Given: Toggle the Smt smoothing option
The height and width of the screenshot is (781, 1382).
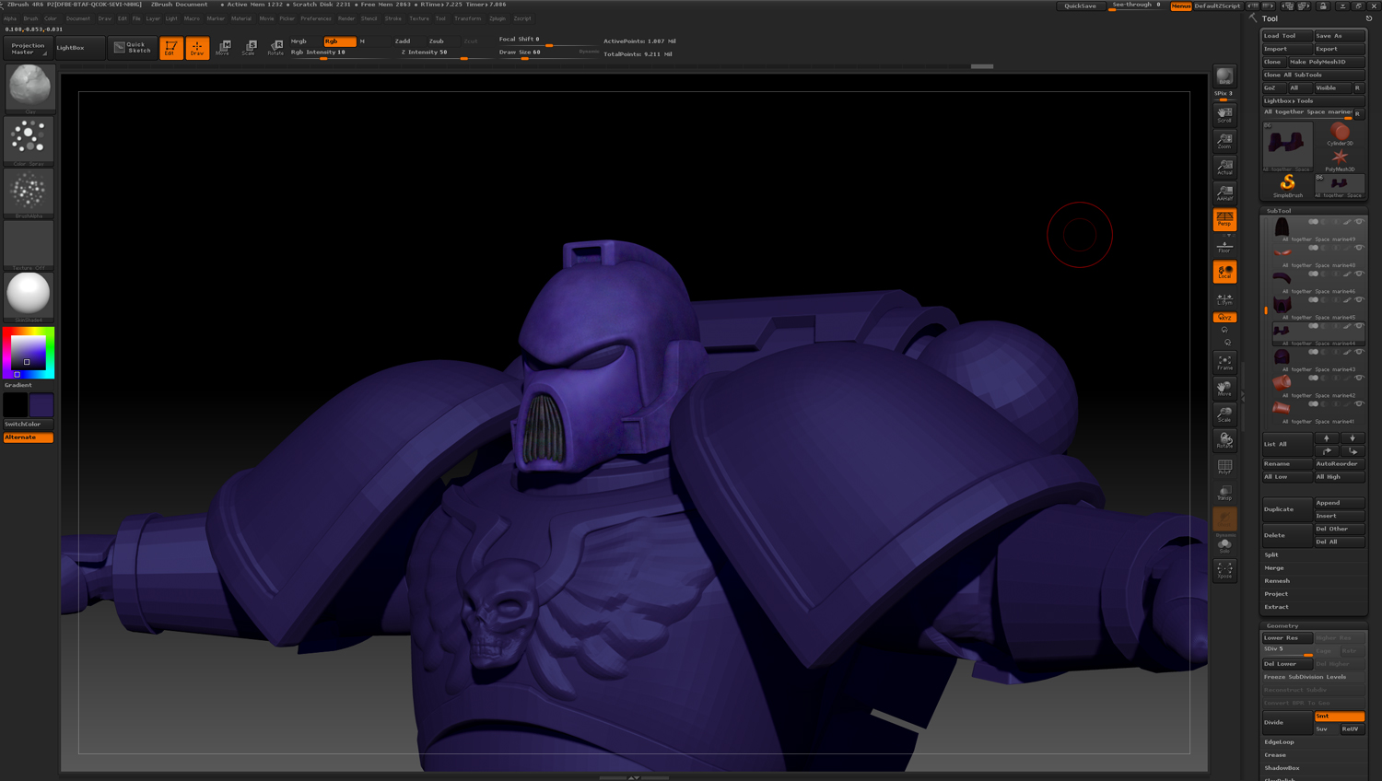Looking at the screenshot, I should coord(1339,716).
